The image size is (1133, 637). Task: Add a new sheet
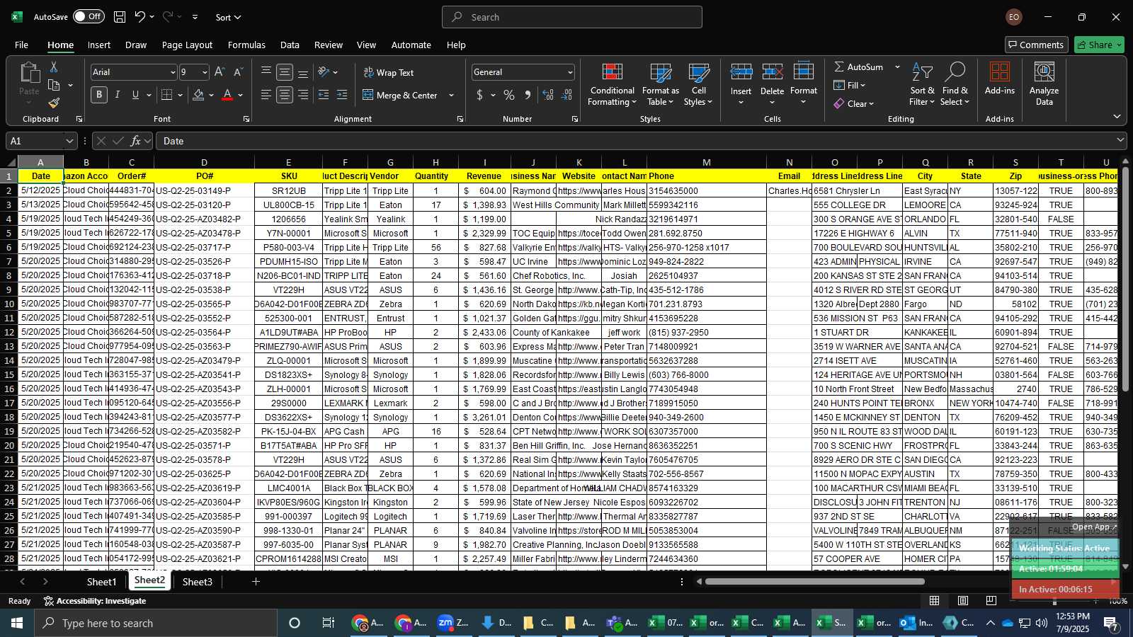point(256,582)
